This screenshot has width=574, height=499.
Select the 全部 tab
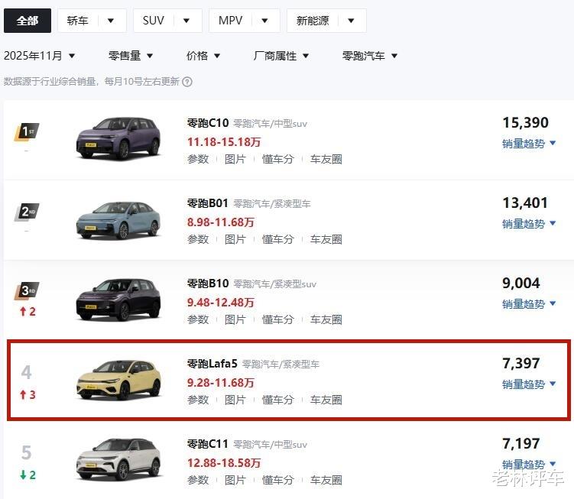coord(28,21)
